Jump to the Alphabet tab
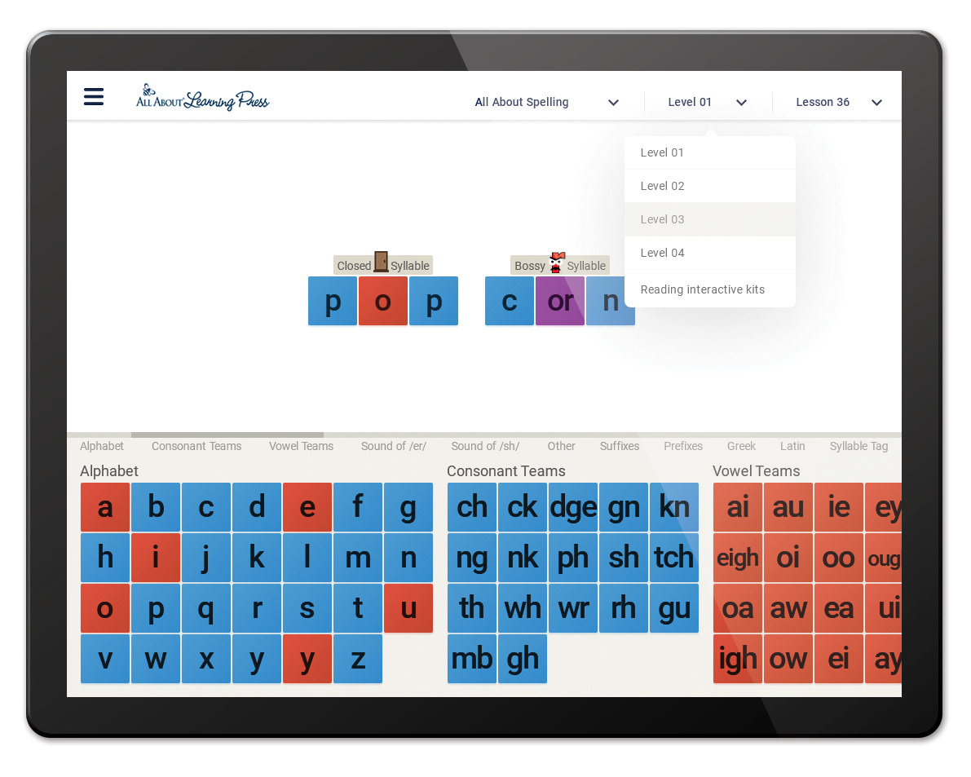971x777 pixels. tap(102, 446)
